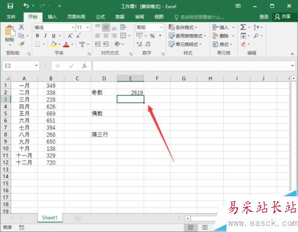Apply cell borders icon
Viewport: 298px width, 232px height.
[x=38, y=44]
